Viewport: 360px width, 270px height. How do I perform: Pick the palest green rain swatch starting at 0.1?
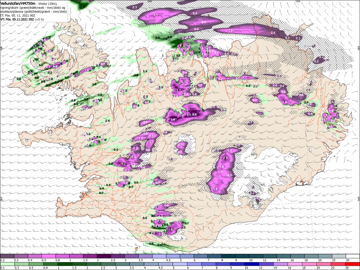tap(7, 264)
